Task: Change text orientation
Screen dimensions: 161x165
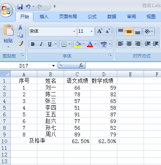Action: 147,32
